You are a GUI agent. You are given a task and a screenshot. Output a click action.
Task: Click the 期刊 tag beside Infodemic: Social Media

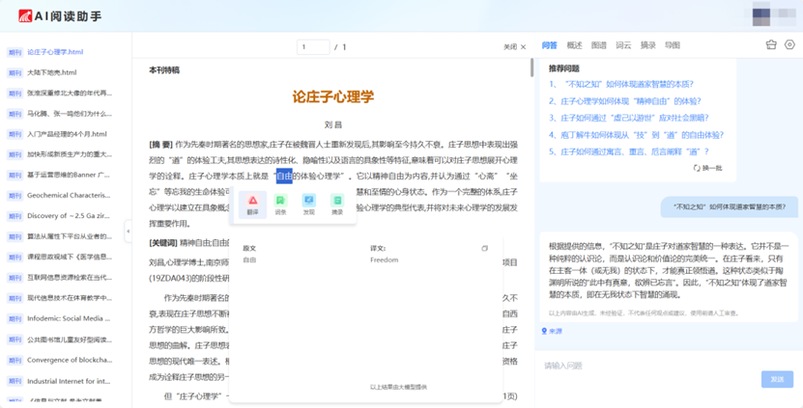pos(14,319)
